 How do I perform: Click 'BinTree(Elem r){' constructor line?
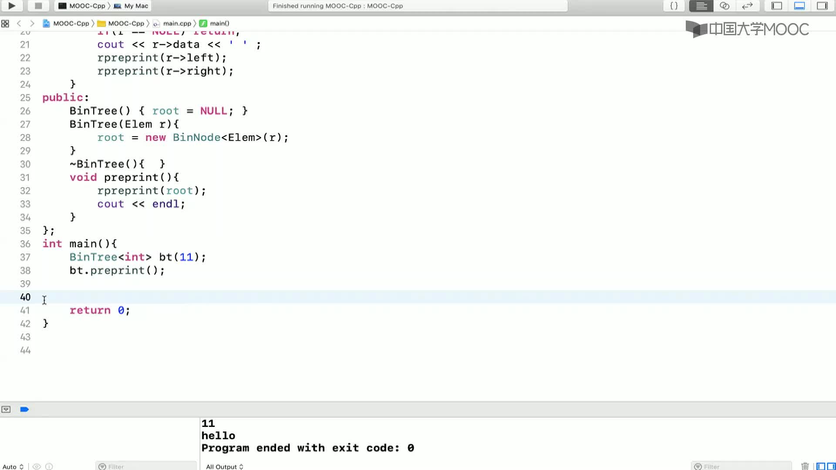pos(124,124)
